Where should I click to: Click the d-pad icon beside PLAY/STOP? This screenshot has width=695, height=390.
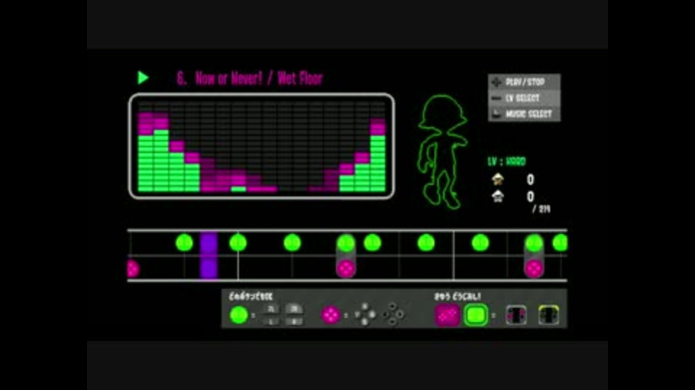(x=497, y=82)
